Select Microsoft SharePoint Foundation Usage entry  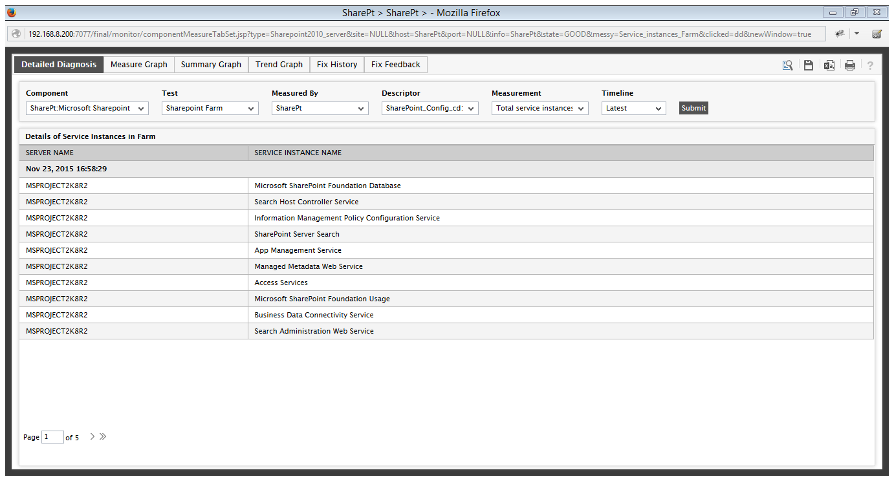click(322, 299)
